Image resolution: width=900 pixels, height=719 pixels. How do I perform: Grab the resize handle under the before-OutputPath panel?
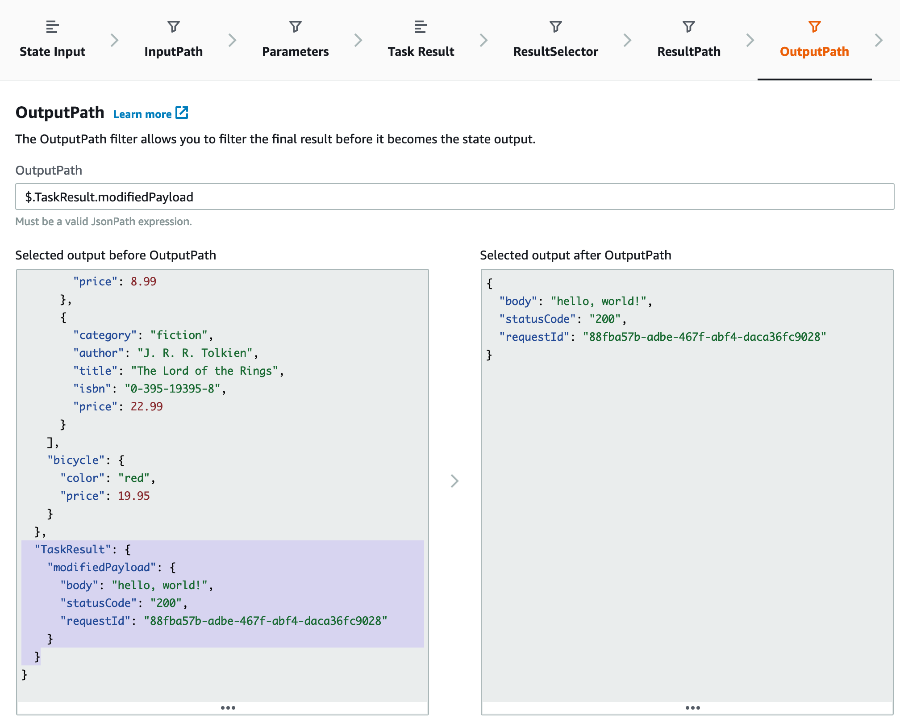[x=228, y=708]
